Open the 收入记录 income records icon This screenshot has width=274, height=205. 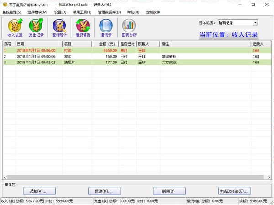coord(15,27)
